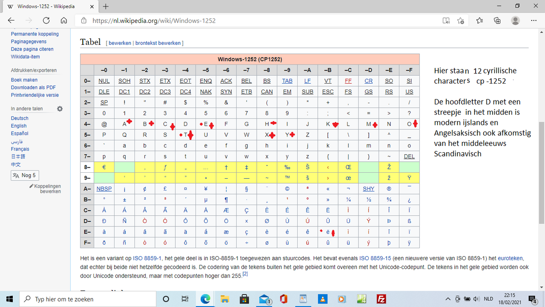Viewport: 545px width, 307px height.
Task: Click the ESC link in table row 1
Action: click(328, 92)
